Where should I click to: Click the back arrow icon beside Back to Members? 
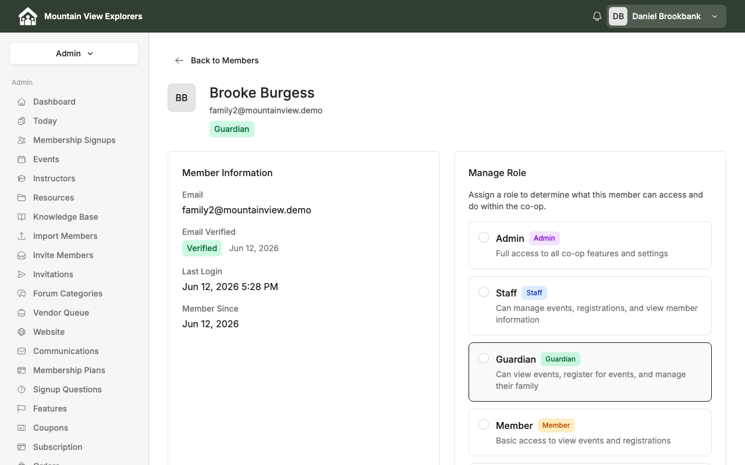(179, 60)
